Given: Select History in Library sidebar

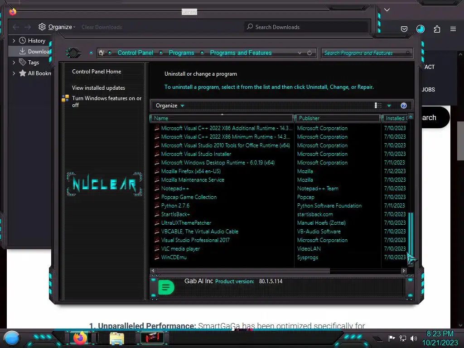Looking at the screenshot, I should (x=32, y=40).
